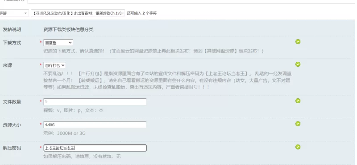Click the post title input field
This screenshot has height=165, width=357.
78,13
